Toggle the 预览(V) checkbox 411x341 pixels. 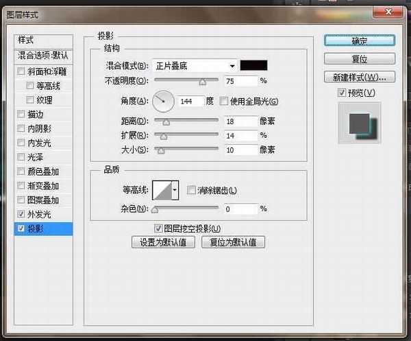(342, 93)
